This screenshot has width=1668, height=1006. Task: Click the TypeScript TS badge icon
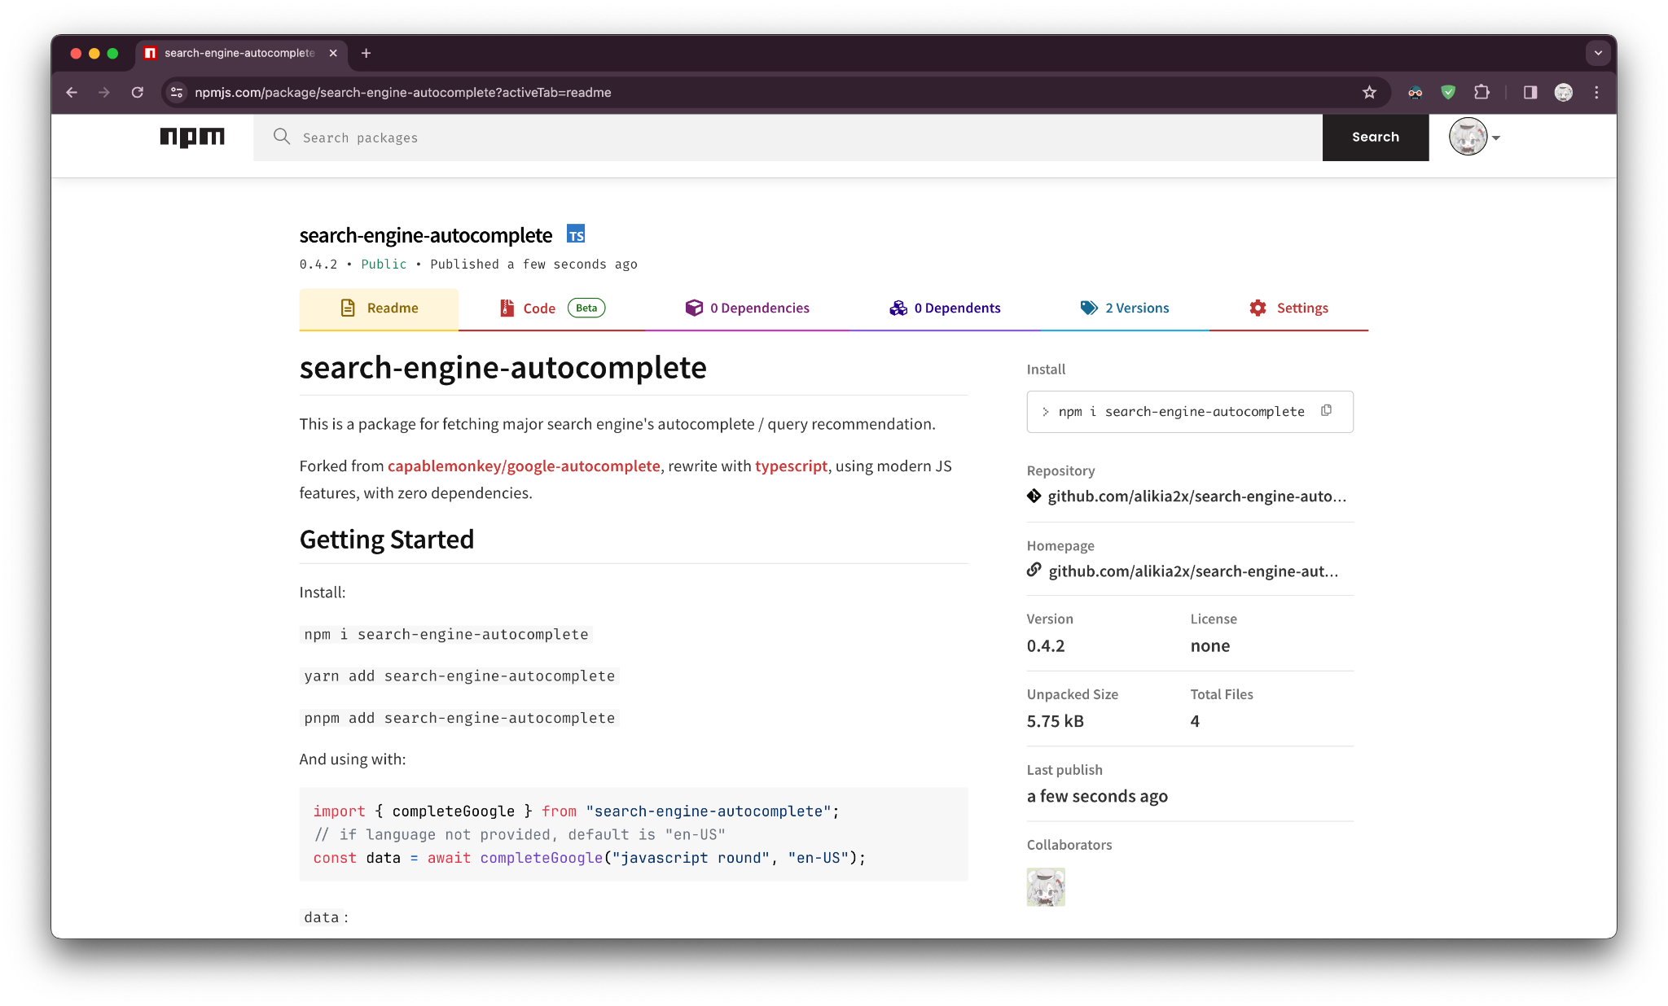[x=576, y=234]
